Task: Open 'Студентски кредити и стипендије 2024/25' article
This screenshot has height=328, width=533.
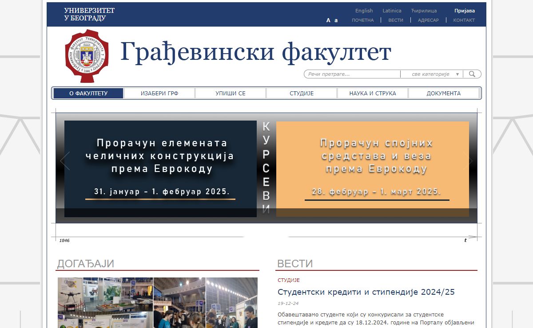Action: point(366,292)
